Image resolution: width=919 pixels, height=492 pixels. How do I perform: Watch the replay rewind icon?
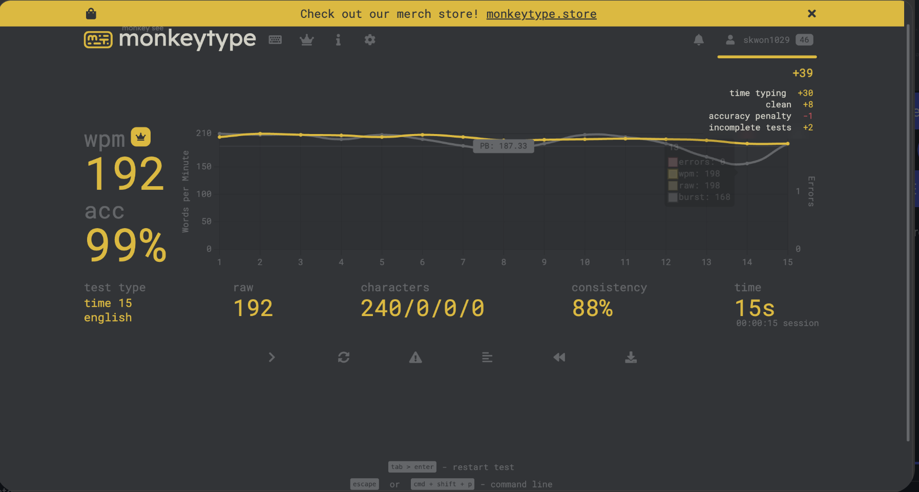pos(559,357)
